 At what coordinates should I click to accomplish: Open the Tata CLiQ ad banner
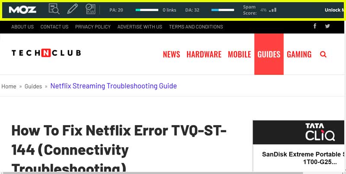(x=298, y=132)
